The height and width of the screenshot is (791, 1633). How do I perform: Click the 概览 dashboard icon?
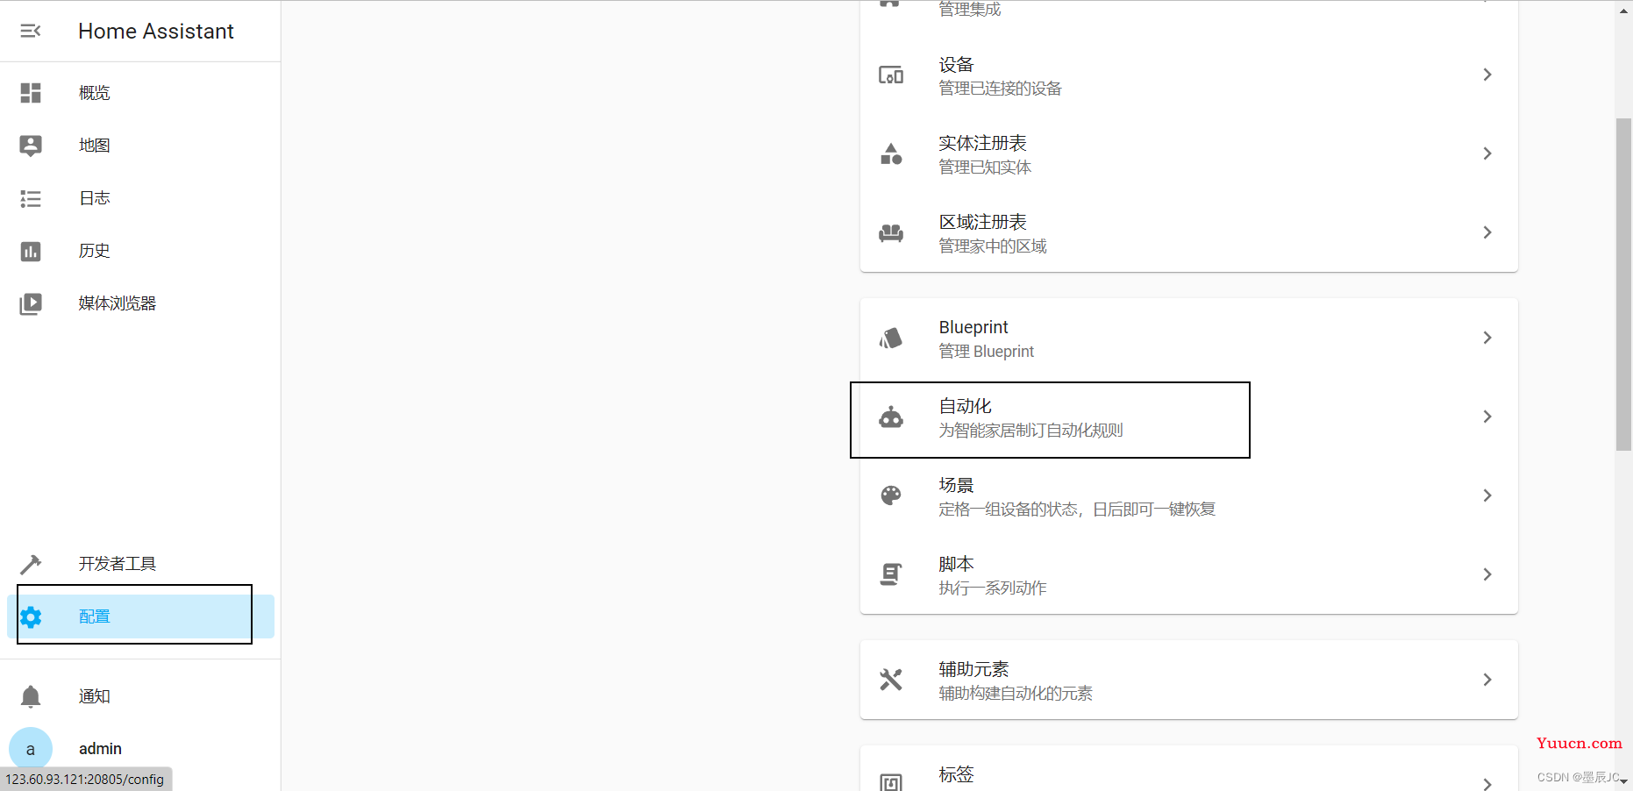coord(31,93)
